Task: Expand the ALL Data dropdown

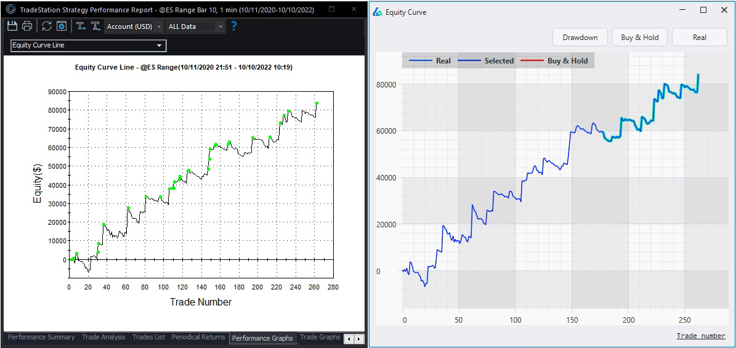Action: click(x=196, y=26)
